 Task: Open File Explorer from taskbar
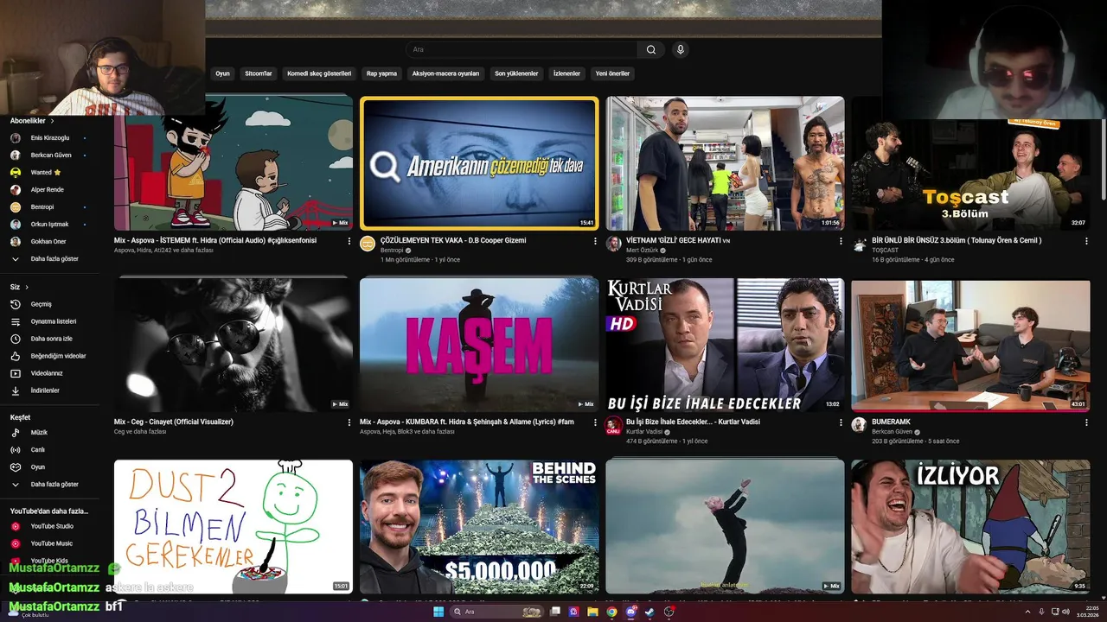coord(592,612)
